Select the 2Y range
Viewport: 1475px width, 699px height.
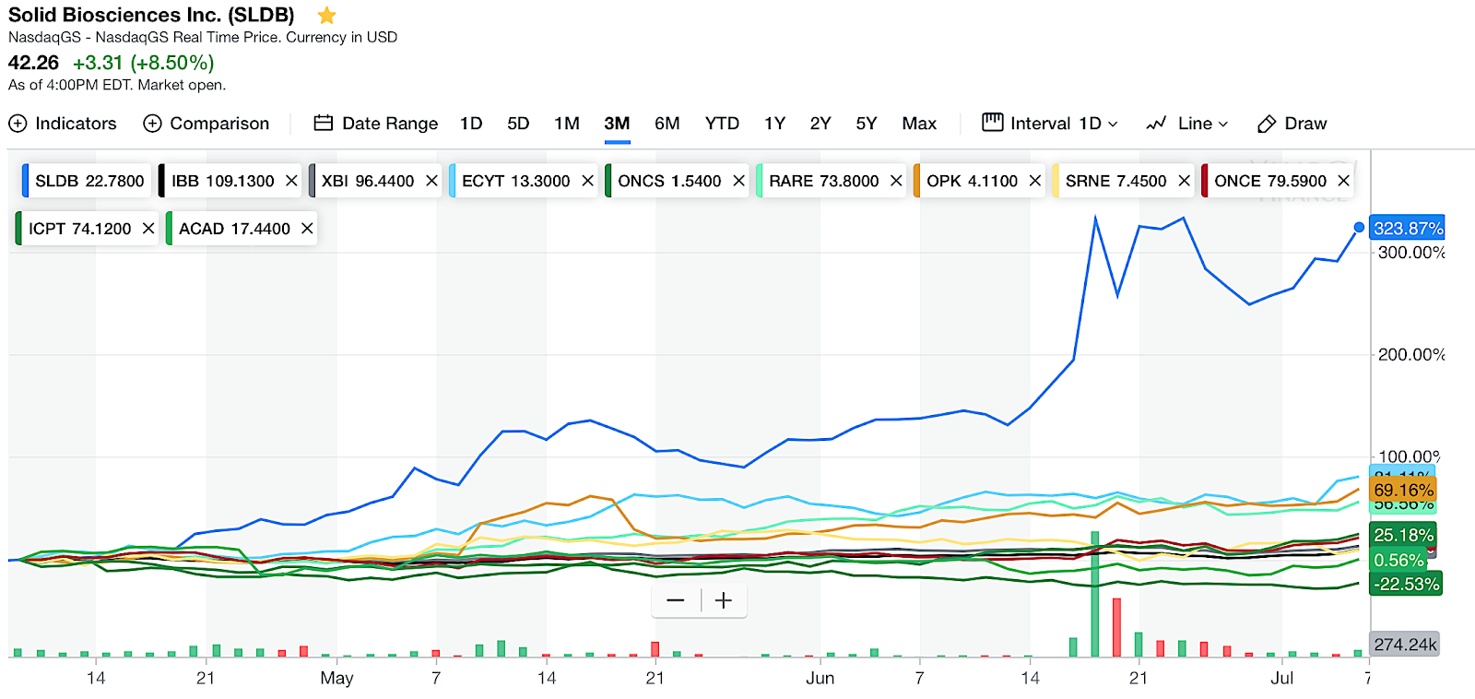[820, 124]
